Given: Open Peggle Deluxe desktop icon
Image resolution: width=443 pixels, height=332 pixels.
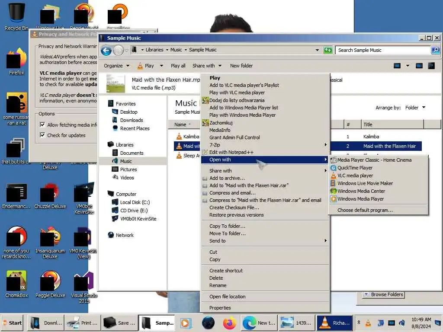Looking at the screenshot, I should click(x=50, y=284).
